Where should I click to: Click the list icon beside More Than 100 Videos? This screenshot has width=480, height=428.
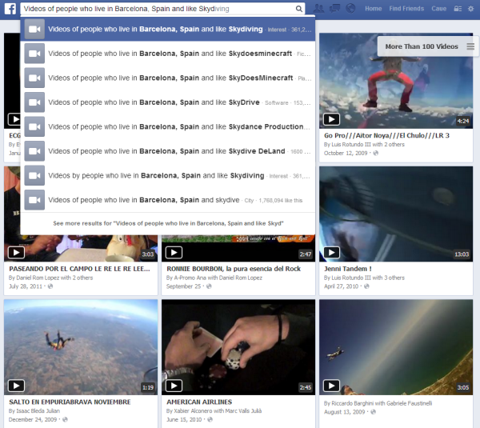pos(470,46)
